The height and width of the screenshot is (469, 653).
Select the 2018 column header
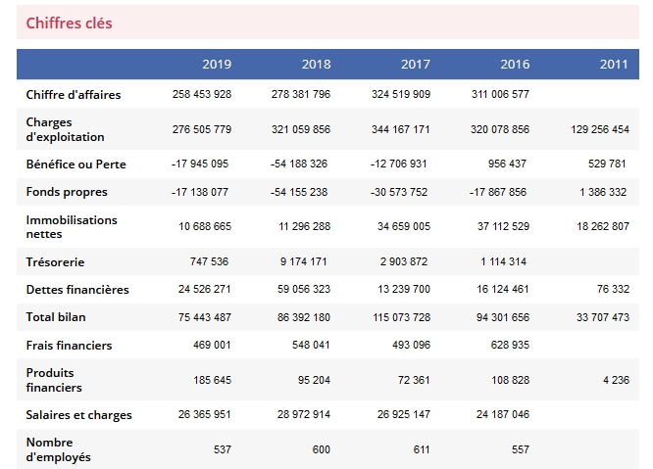coord(316,65)
